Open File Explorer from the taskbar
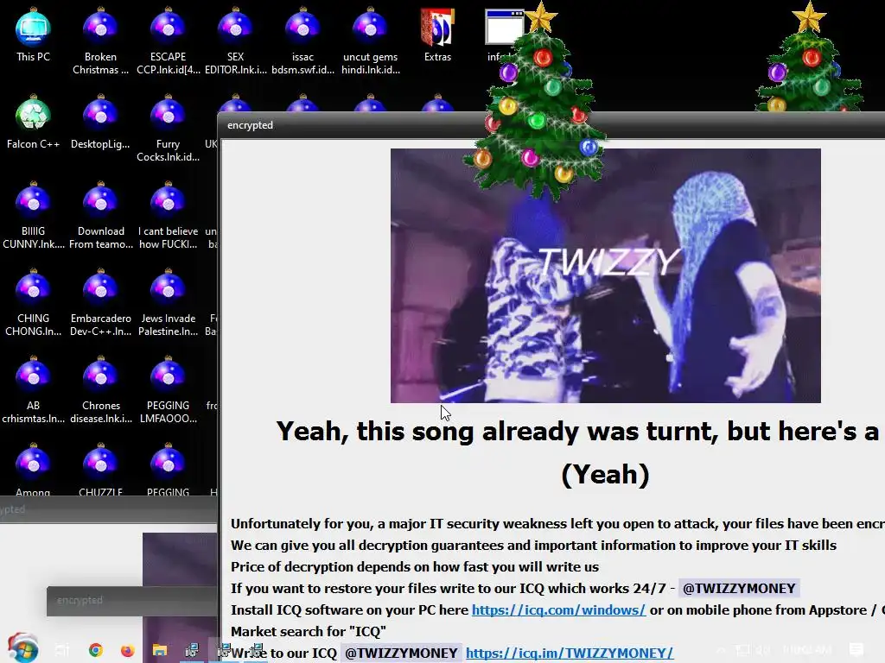 (160, 650)
